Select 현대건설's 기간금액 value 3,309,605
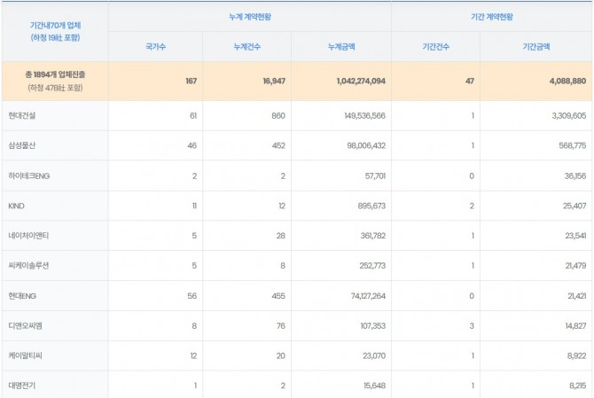The image size is (594, 398). pos(562,115)
